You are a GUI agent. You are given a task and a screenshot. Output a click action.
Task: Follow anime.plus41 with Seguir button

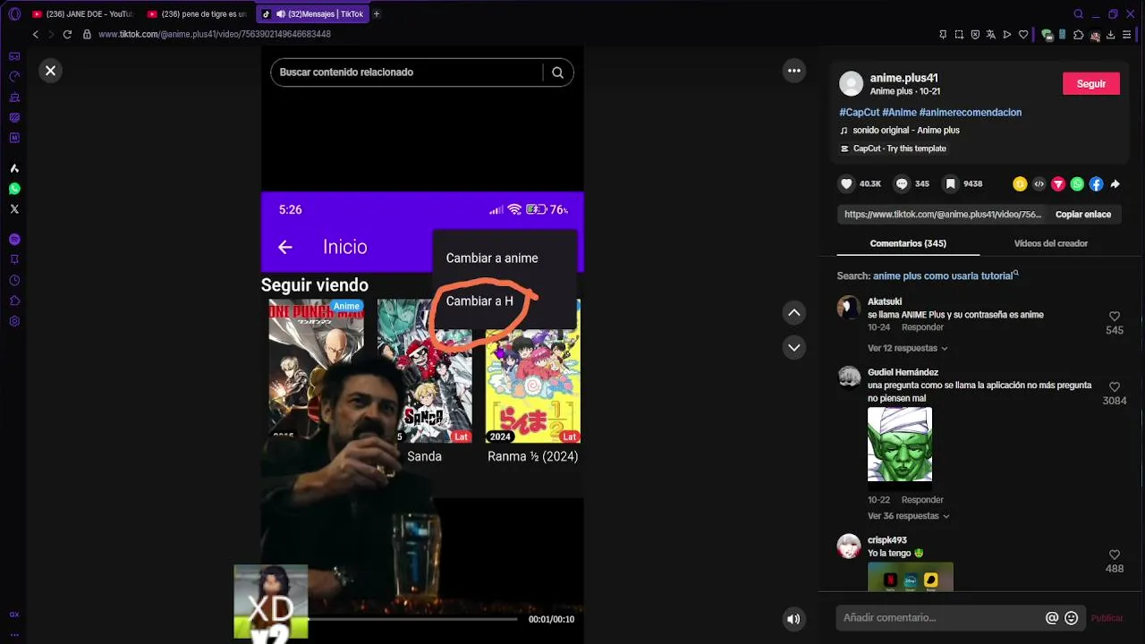point(1091,83)
